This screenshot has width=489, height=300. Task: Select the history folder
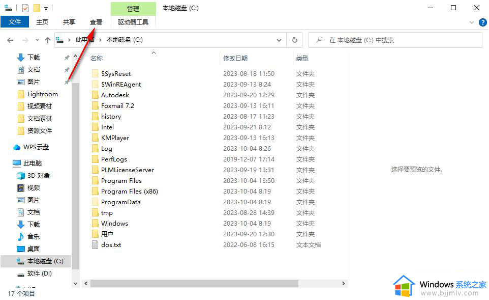coord(111,116)
